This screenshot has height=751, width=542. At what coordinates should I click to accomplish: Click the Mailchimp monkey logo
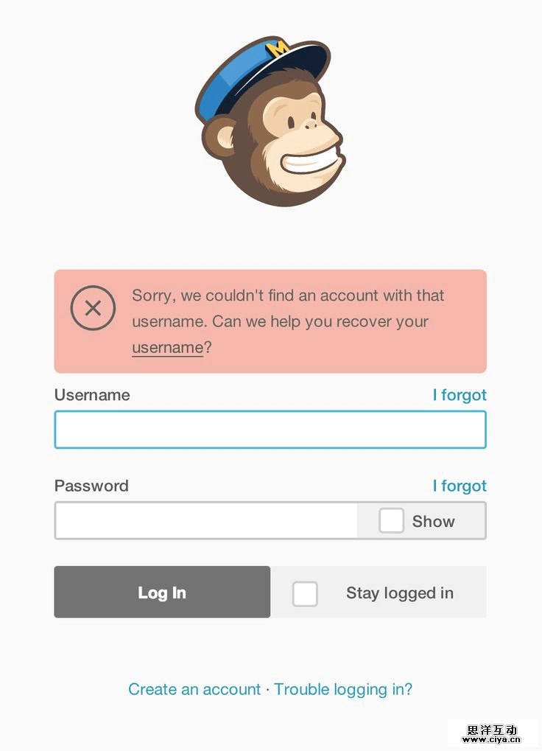270,121
